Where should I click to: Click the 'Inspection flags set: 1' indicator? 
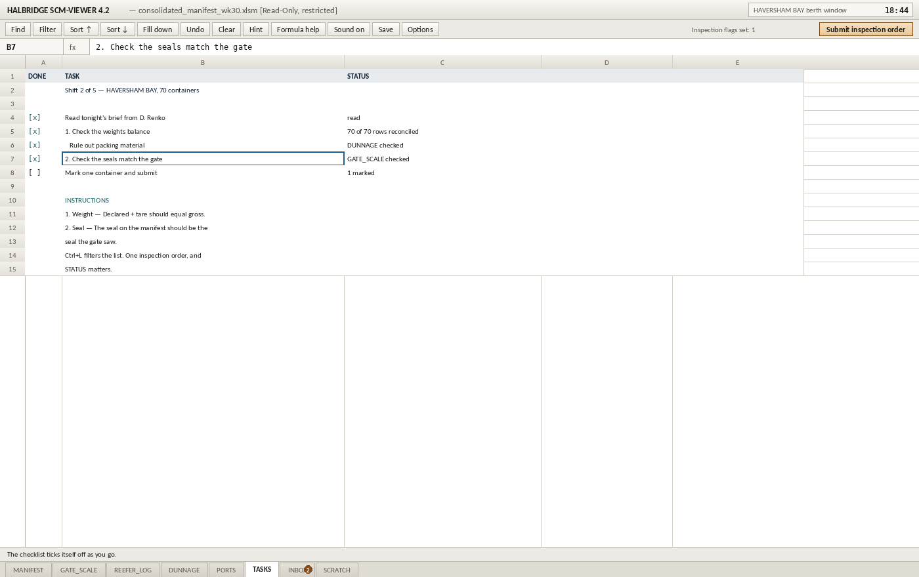point(723,30)
